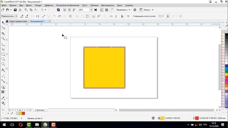Click the Import icon
The width and height of the screenshot is (228, 128).
pos(64,10)
